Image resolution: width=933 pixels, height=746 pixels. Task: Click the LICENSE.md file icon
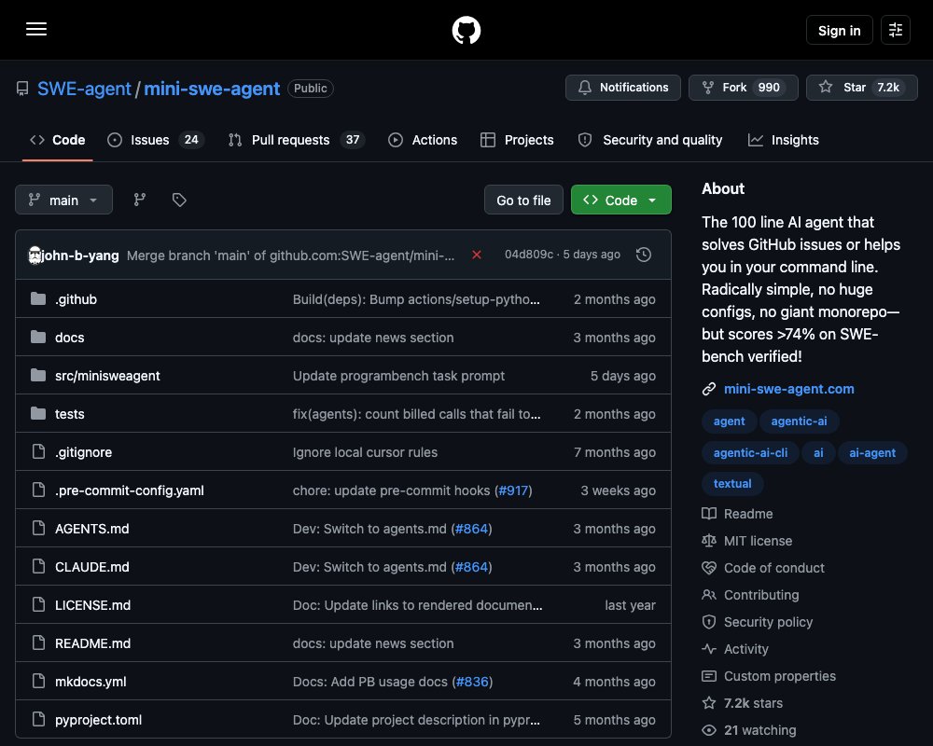tap(38, 604)
